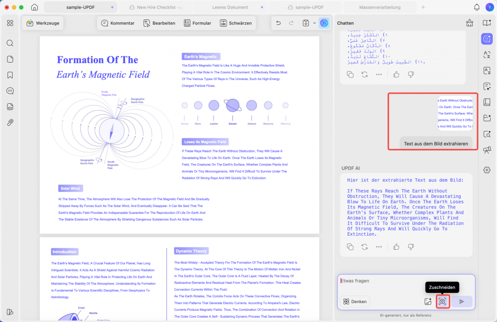The image size is (497, 322).
Task: Click the Introduction heading on page two
Action: coord(65,252)
